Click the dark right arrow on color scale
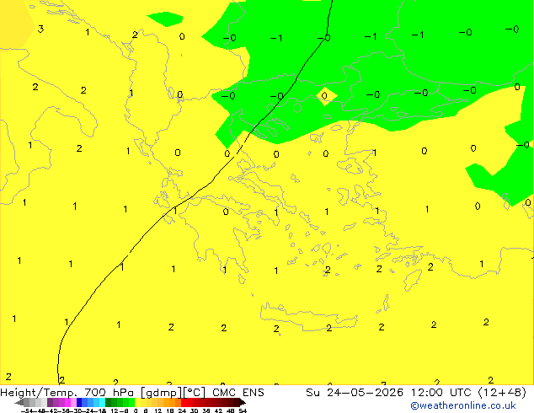The height and width of the screenshot is (413, 534). (x=243, y=402)
